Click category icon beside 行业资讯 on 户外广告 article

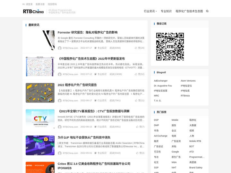[x=96, y=101]
